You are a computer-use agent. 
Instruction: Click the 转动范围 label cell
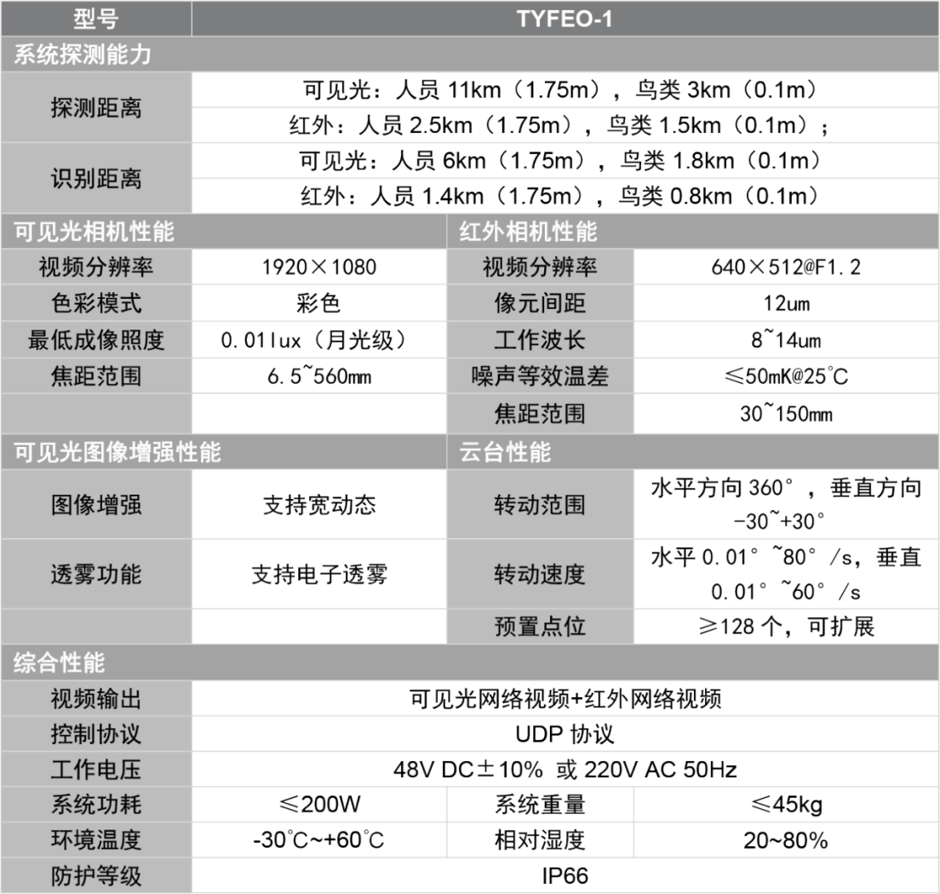[x=540, y=505]
